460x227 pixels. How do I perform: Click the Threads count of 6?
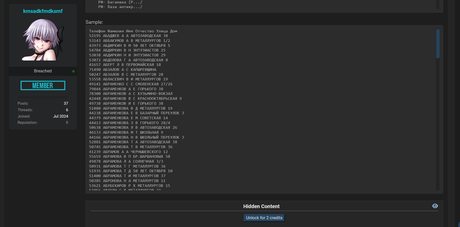click(67, 110)
